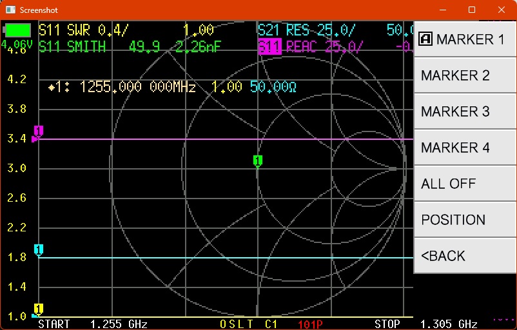The height and width of the screenshot is (330, 517).
Task: Click the magenta marker 1 on the reactance trace
Action: (38, 131)
